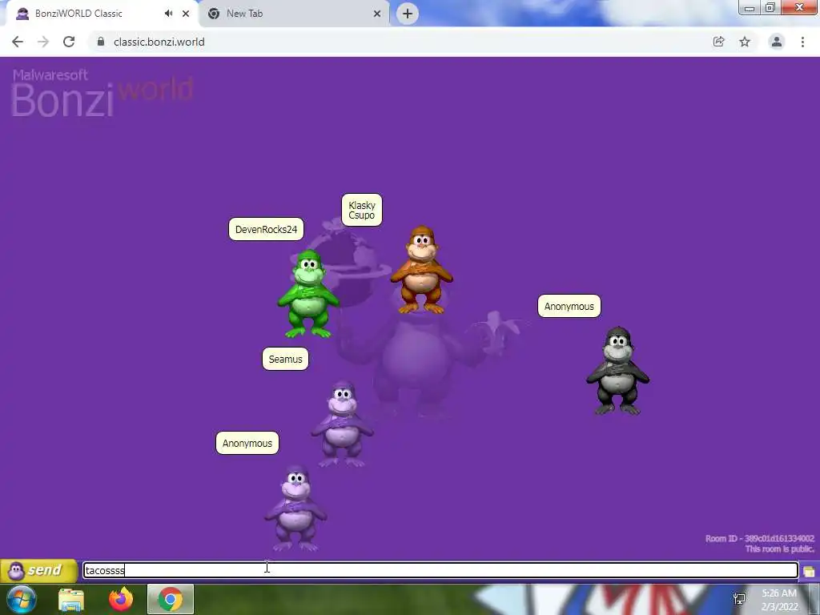Click Anonymous label near bottom purple Bonzi
The width and height of the screenshot is (820, 615).
247,443
